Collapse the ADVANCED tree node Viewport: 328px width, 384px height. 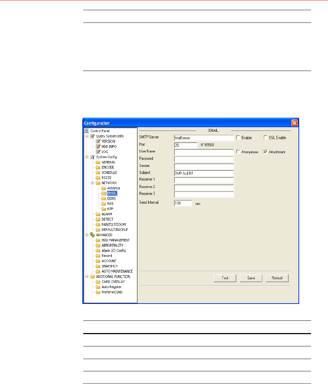point(87,235)
